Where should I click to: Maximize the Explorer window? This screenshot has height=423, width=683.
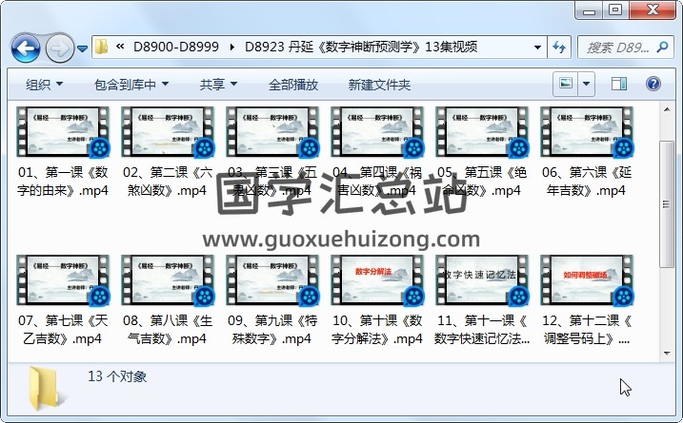tap(615, 10)
